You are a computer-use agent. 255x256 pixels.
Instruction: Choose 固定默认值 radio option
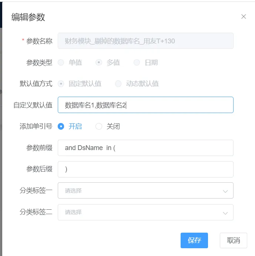(x=61, y=84)
